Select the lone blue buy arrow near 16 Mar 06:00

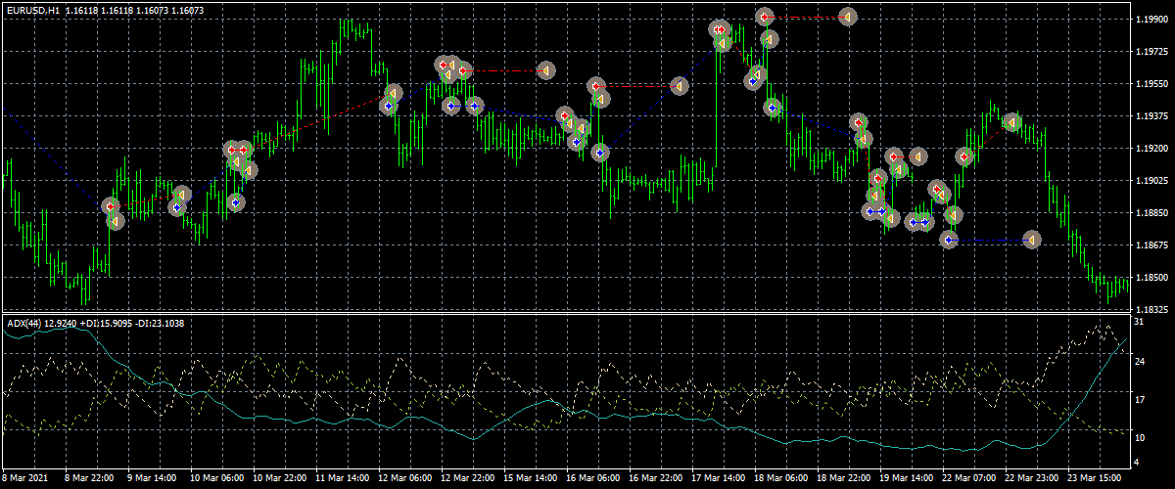(600, 153)
